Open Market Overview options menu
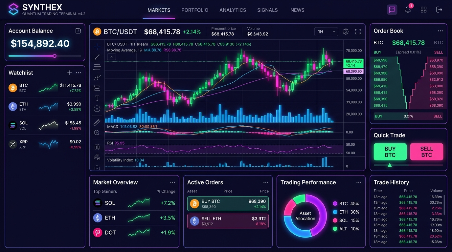The image size is (452, 252). pos(172,182)
